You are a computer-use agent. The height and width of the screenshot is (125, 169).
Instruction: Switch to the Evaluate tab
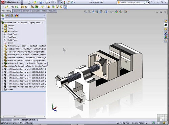click(x=36, y=11)
